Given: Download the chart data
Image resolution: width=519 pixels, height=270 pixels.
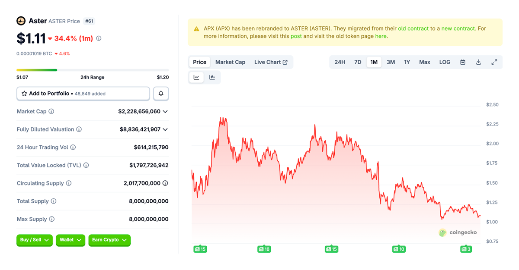Looking at the screenshot, I should (x=478, y=62).
